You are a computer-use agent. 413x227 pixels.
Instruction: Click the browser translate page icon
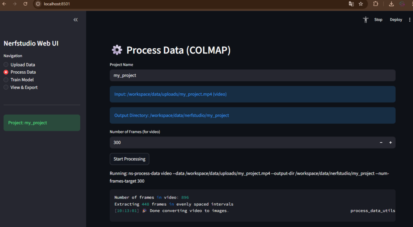pyautogui.click(x=351, y=4)
